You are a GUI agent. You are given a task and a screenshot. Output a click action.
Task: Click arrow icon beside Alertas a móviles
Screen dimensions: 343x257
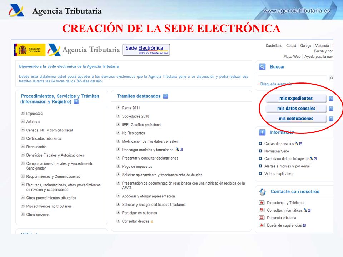[260, 166]
